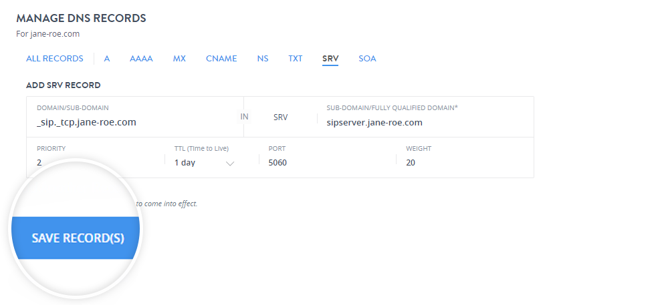Click the MANAGE DNS RECORDS heading

click(x=81, y=18)
